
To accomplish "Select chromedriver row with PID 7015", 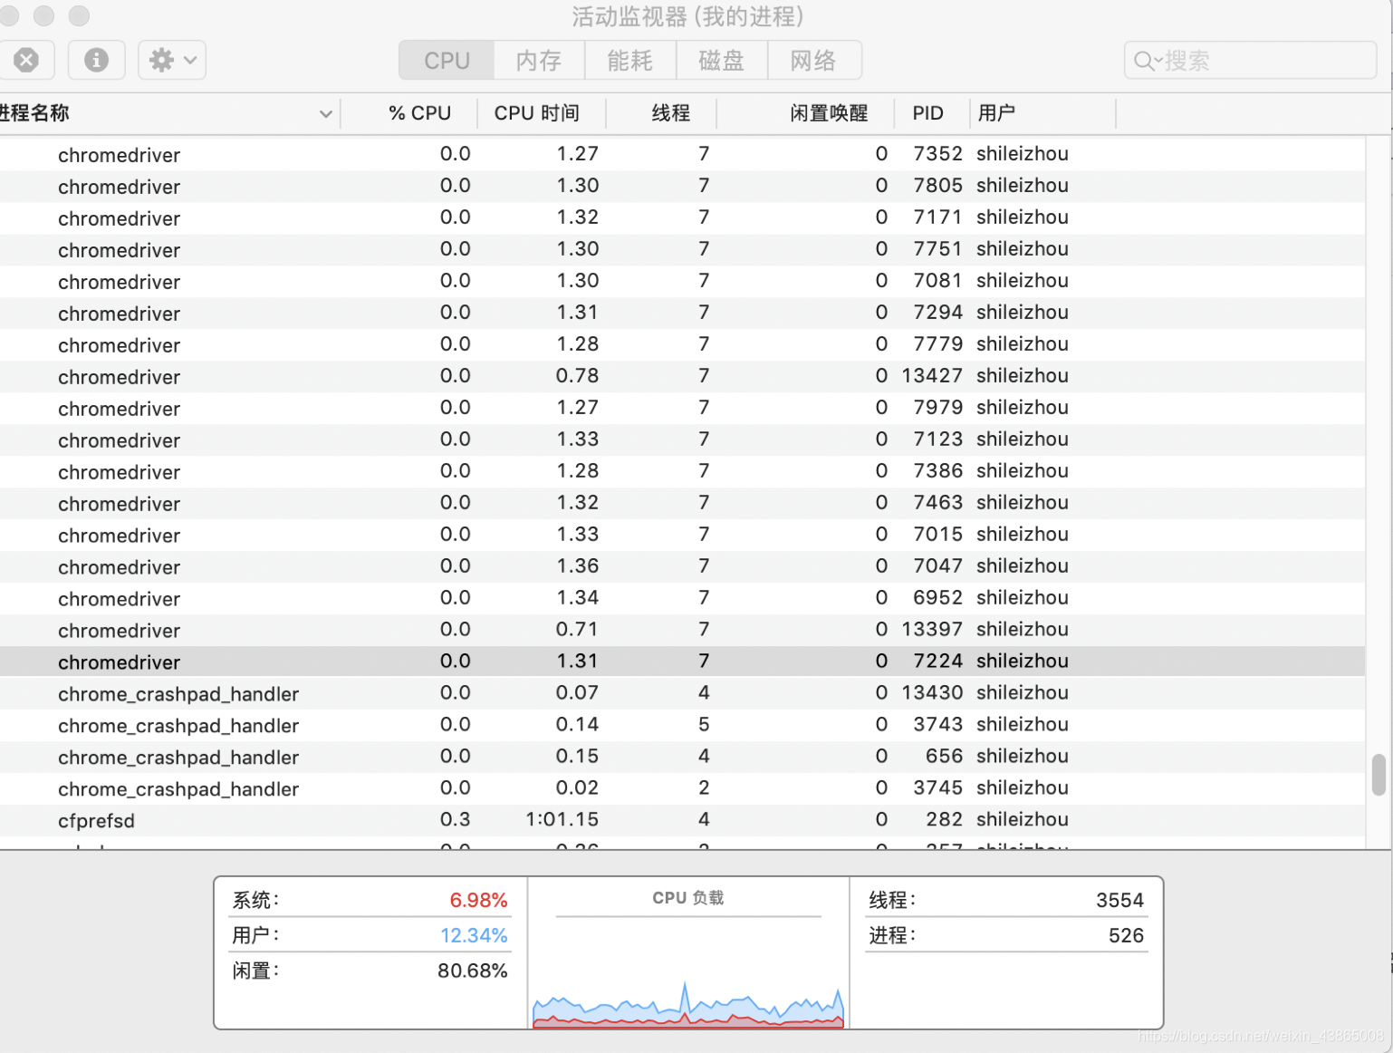I will 682,536.
